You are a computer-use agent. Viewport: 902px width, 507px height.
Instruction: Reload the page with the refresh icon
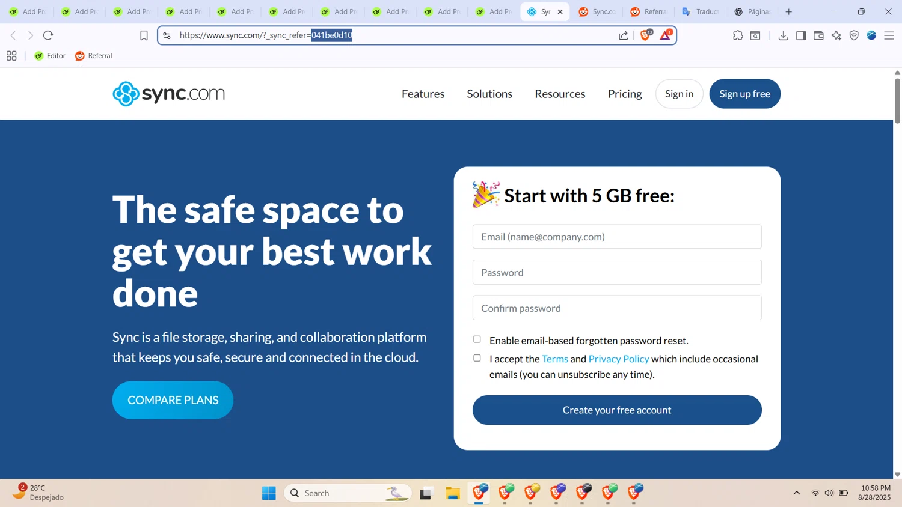click(x=48, y=35)
